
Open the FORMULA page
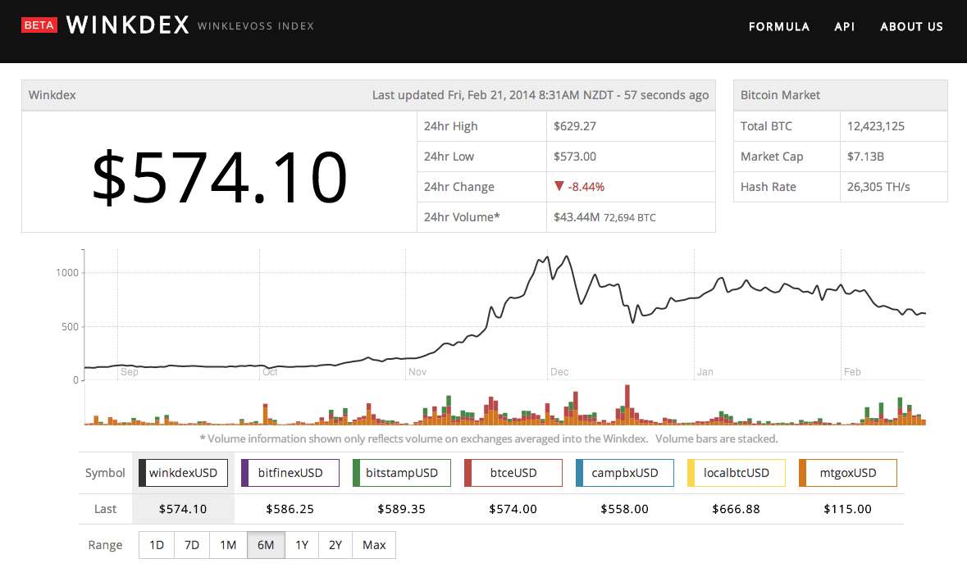tap(779, 26)
